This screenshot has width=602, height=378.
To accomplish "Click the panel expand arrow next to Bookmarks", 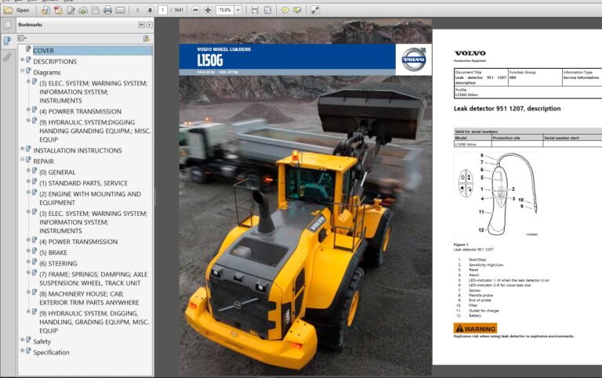I will point(150,24).
